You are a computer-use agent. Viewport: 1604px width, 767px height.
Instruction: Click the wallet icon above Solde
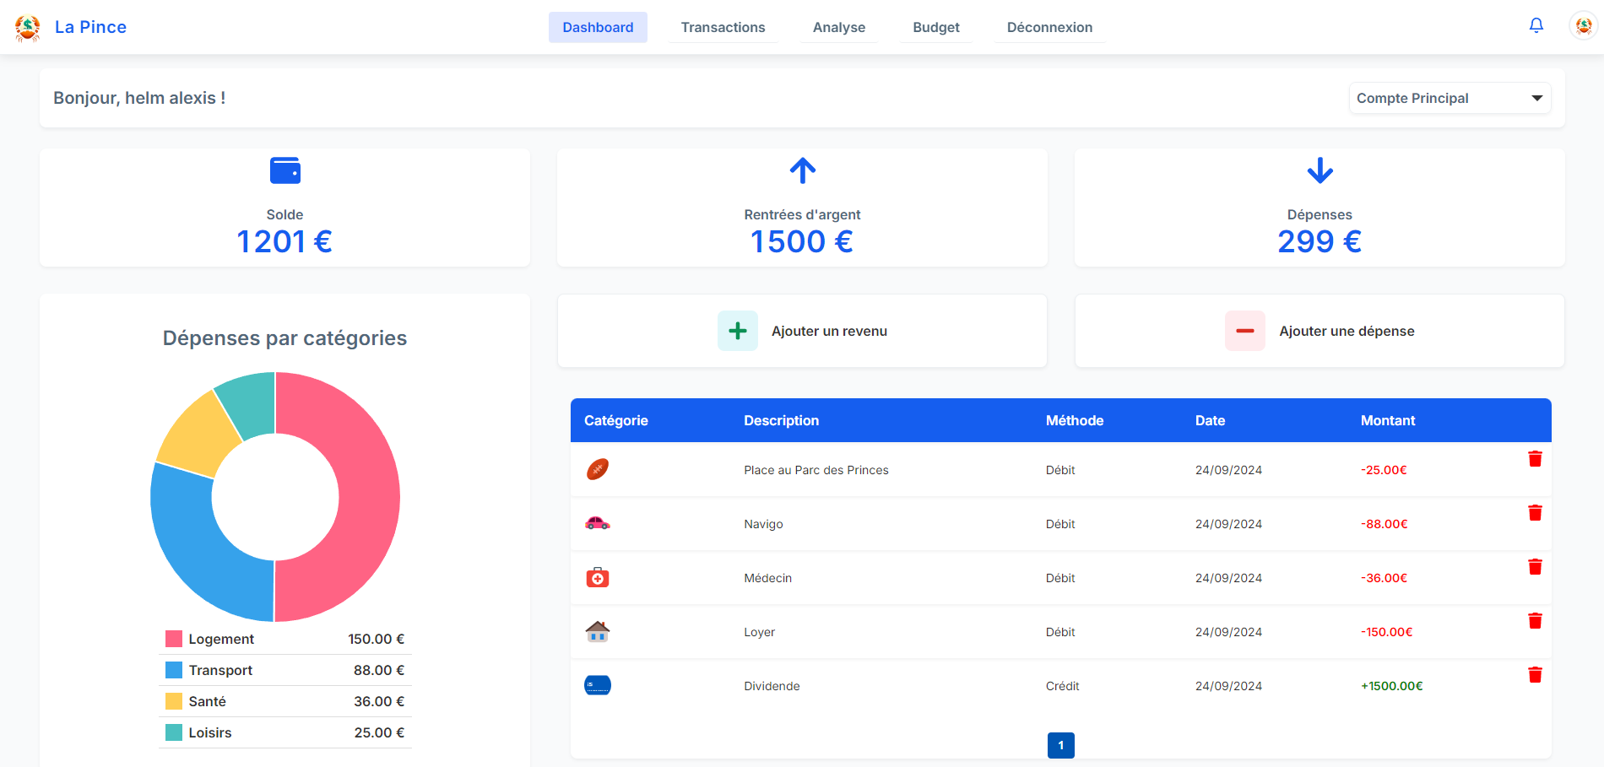(285, 170)
